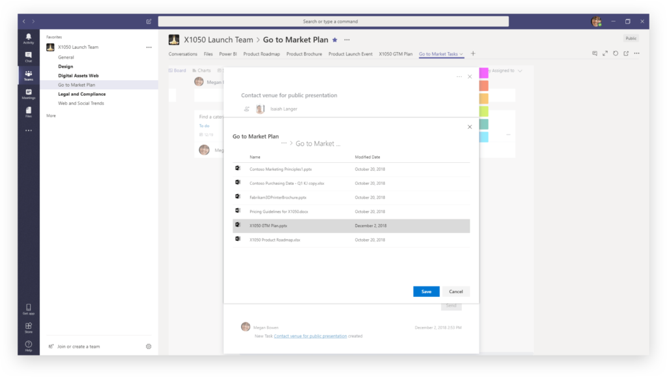Select the light blue label color
667x377 pixels.
[484, 137]
